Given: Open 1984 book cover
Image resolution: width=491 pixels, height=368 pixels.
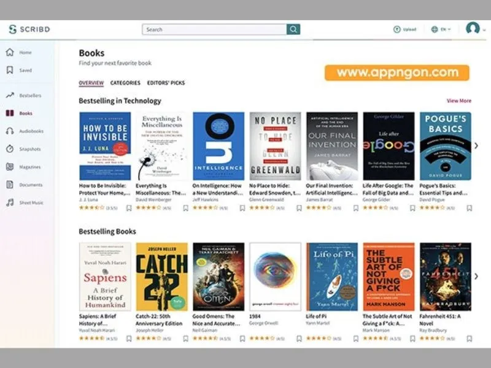Looking at the screenshot, I should coord(275,277).
